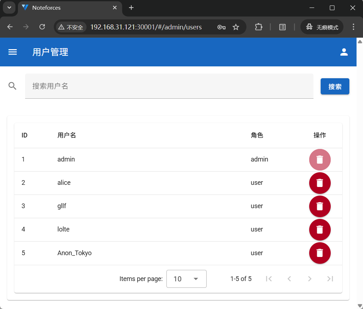This screenshot has height=309, width=363.
Task: Click page scrollbar up arrow
Action: pyautogui.click(x=360, y=42)
